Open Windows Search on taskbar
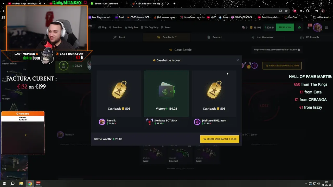The image size is (333, 187). click(x=12, y=184)
